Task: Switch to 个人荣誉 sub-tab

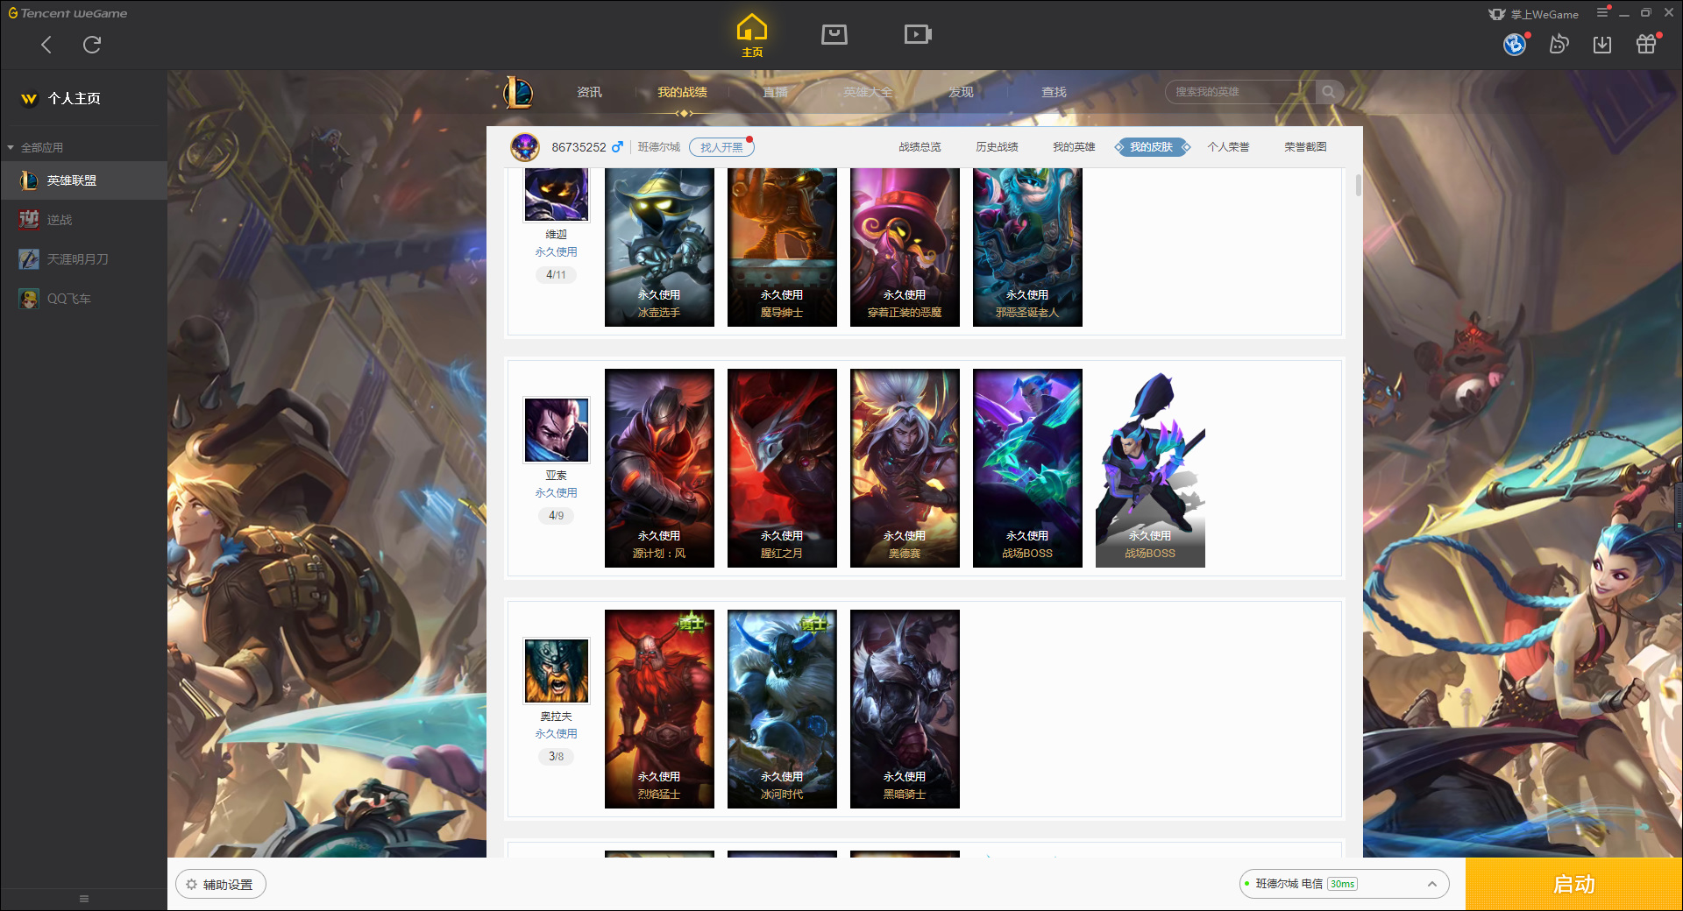Action: pyautogui.click(x=1228, y=147)
